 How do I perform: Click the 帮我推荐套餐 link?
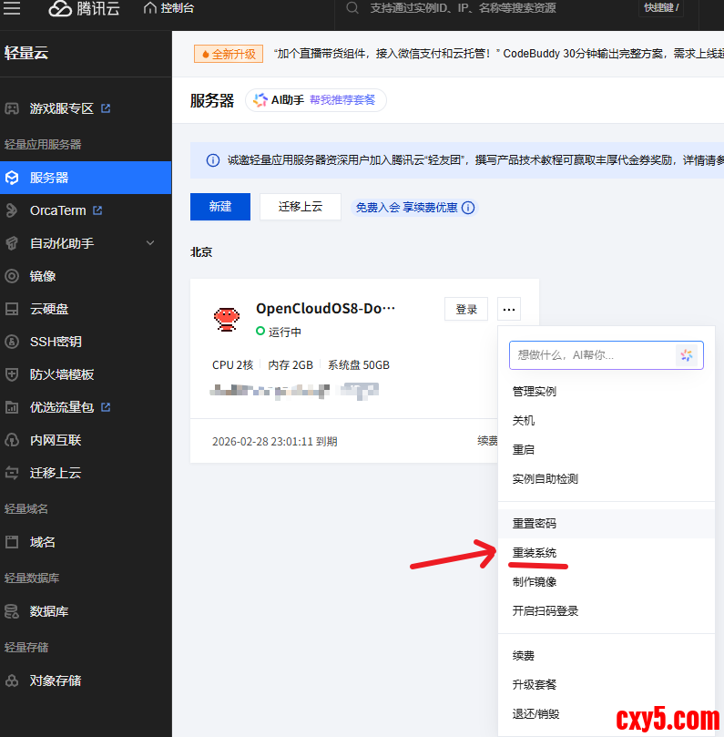click(x=342, y=99)
